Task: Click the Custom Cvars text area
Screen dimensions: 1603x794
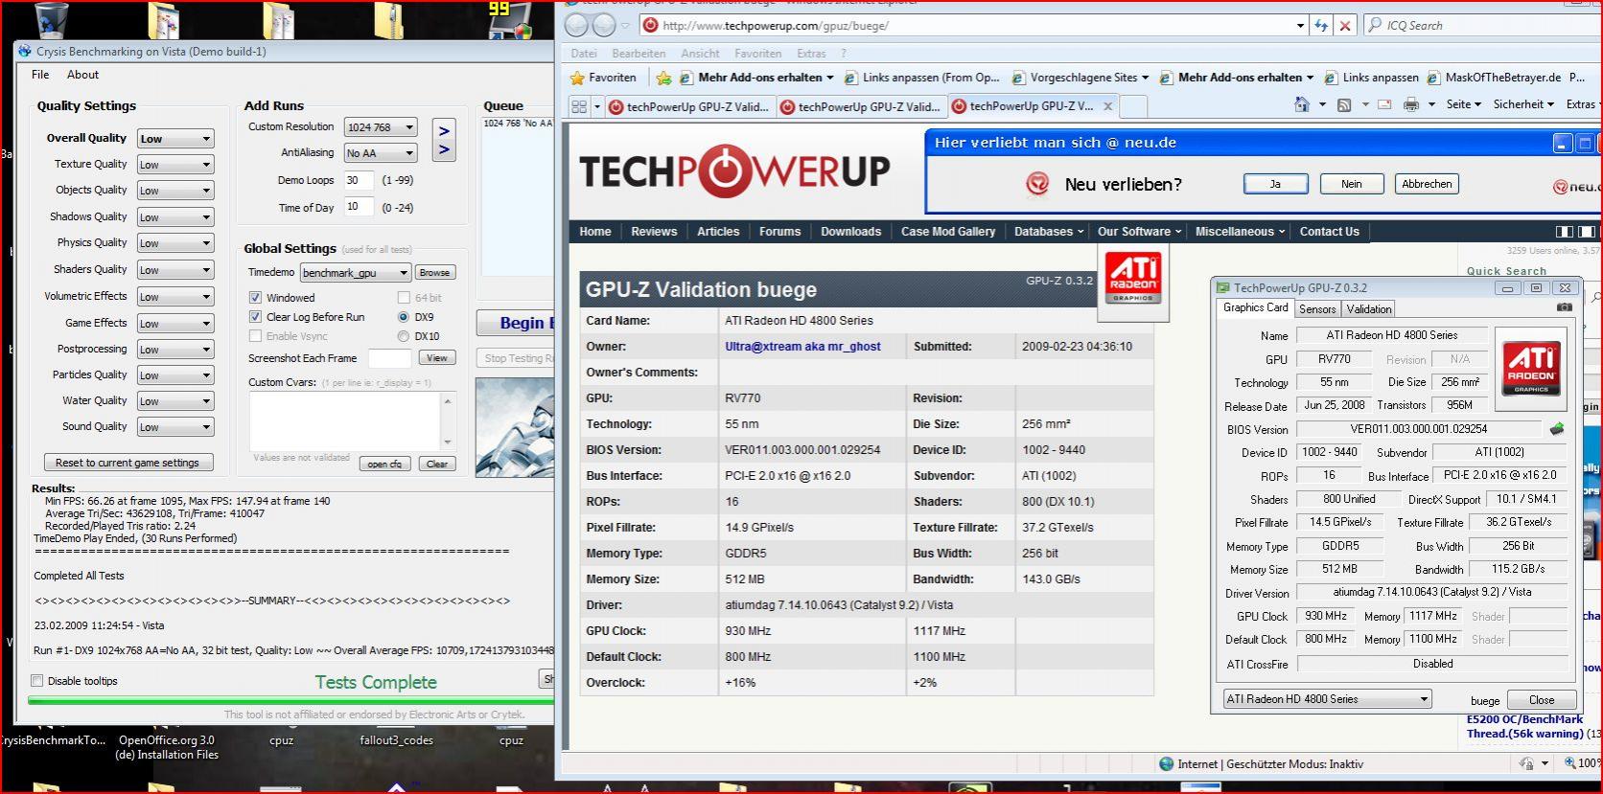Action: point(344,420)
